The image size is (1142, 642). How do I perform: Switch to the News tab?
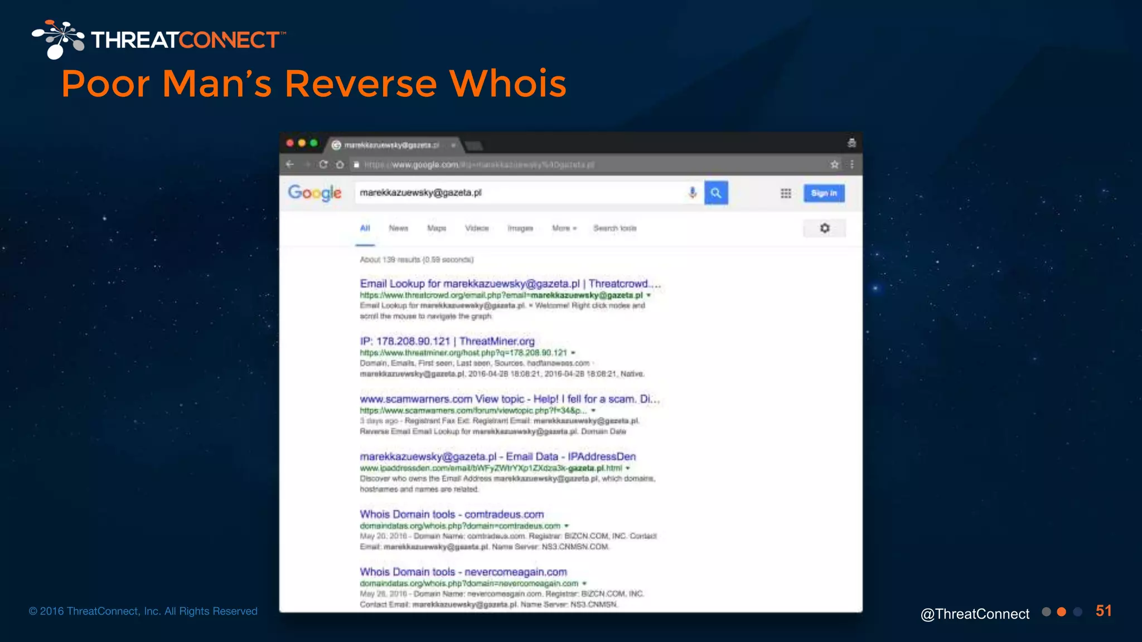[398, 228]
